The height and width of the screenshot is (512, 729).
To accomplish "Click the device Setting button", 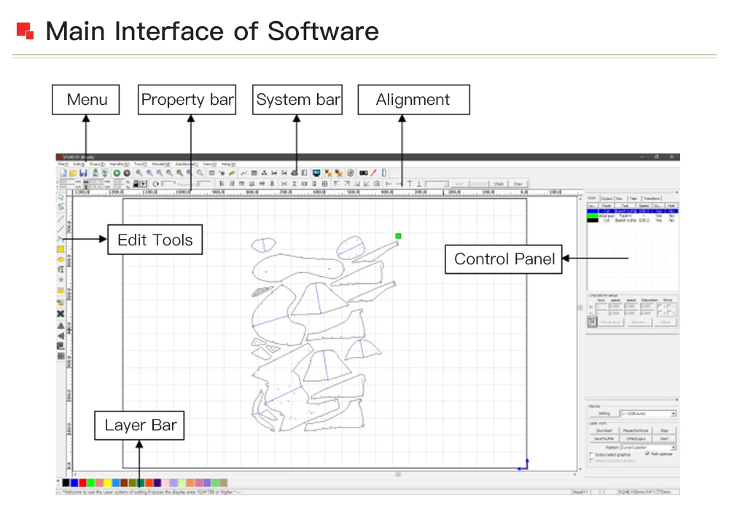I will pos(604,414).
